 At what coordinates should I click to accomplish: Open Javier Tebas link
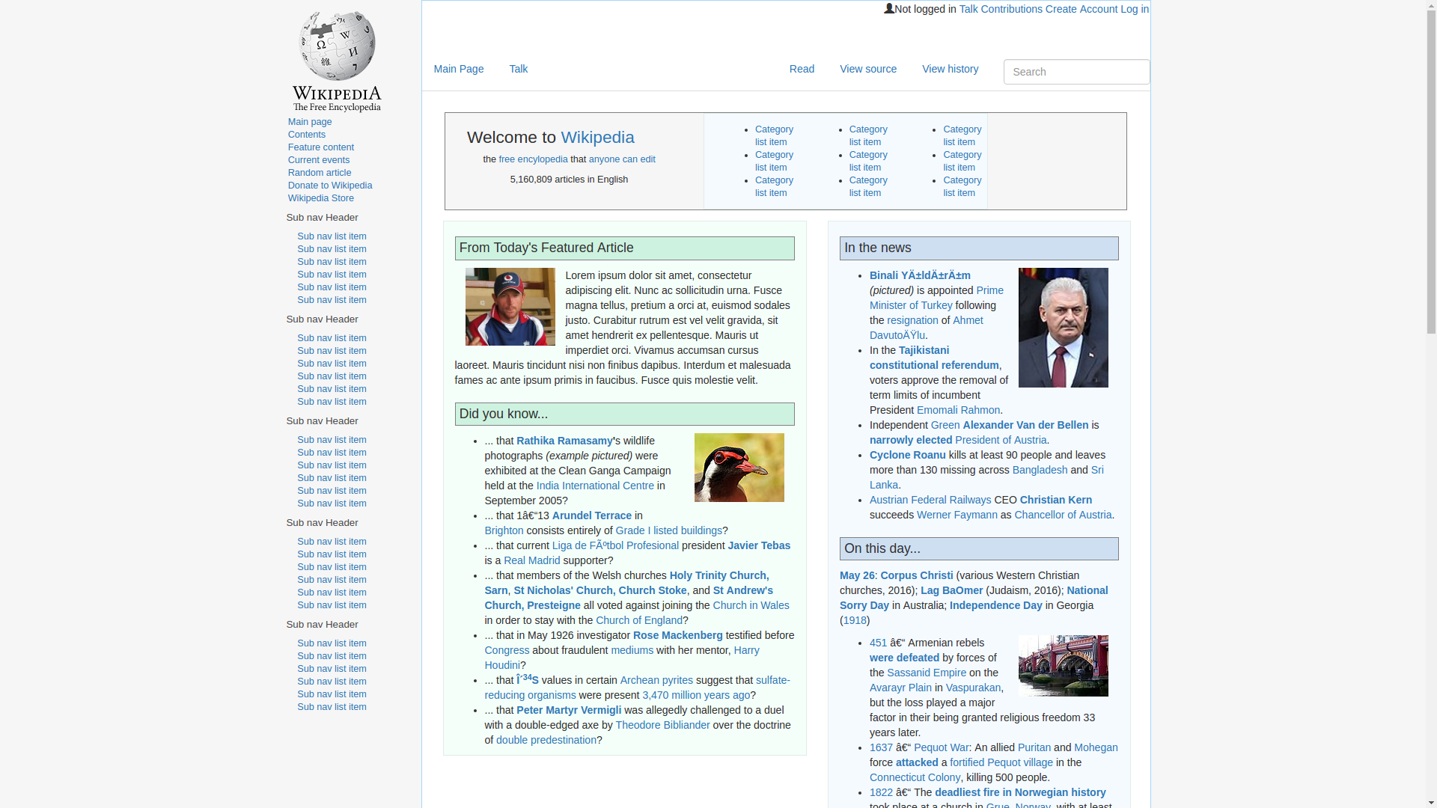(759, 545)
